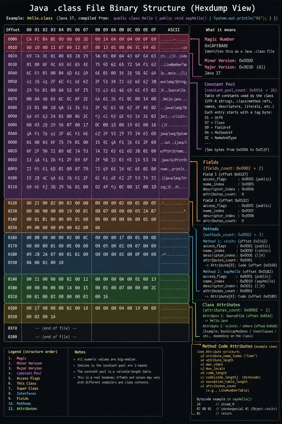This screenshot has height=424, width=282.
Task: Select offset row label '01E0'
Action: pyautogui.click(x=12, y=317)
